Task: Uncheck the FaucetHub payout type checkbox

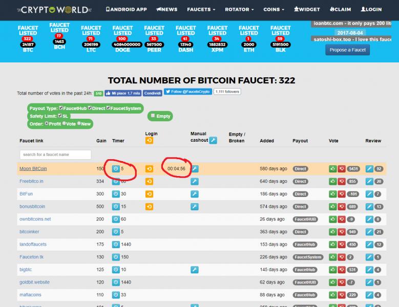Action: click(x=61, y=108)
